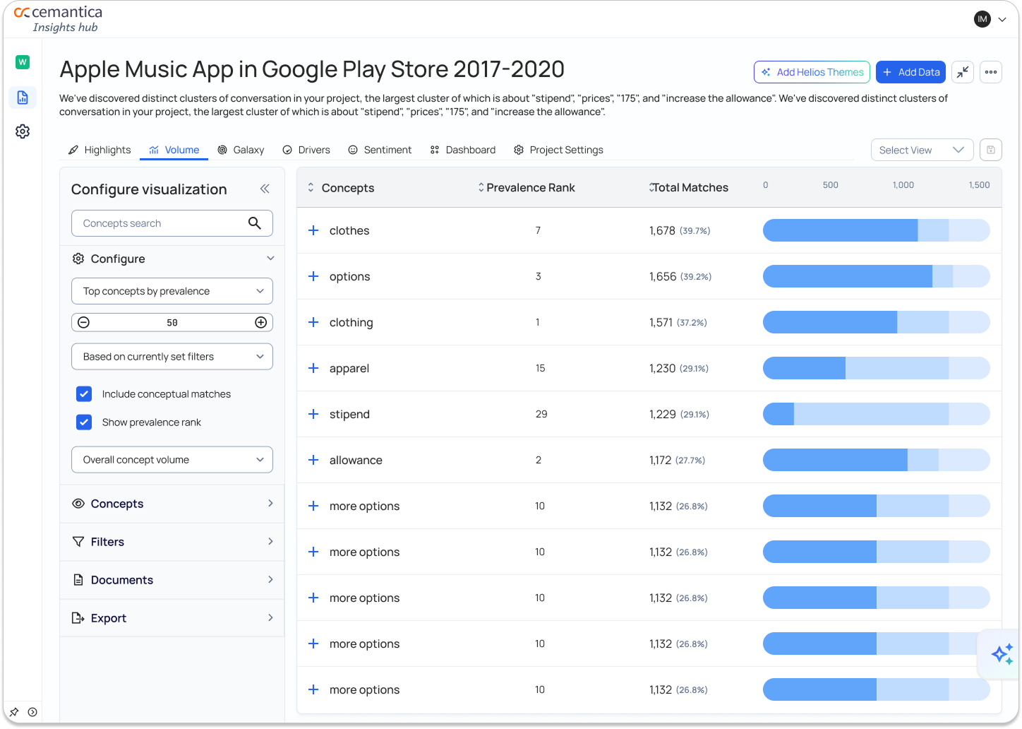Screen dimensions: 1022x729
Task: Click the magnifier icon in Concepts search
Action: coord(255,223)
